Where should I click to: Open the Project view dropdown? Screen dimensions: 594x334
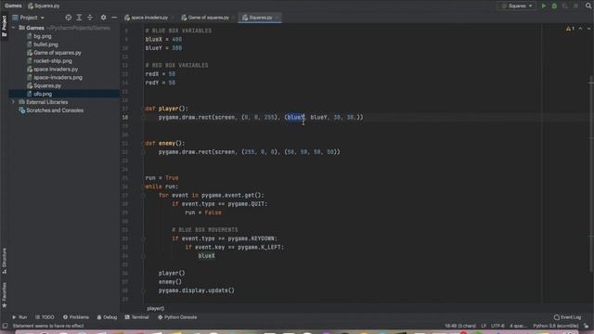(29, 18)
